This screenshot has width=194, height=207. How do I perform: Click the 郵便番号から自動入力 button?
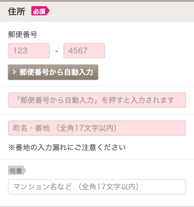(53, 72)
